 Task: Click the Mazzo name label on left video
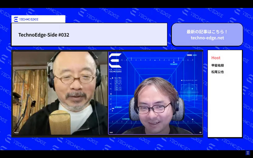click(x=16, y=133)
